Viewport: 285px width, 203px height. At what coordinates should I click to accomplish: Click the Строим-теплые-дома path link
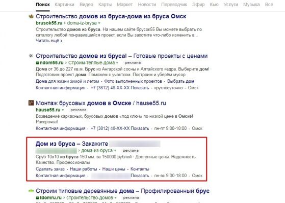92,63
